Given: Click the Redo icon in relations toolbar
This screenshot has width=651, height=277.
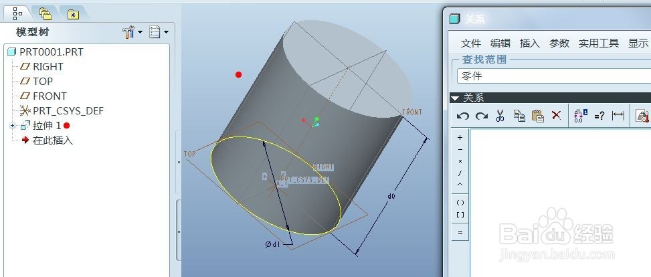Looking at the screenshot, I should (482, 116).
